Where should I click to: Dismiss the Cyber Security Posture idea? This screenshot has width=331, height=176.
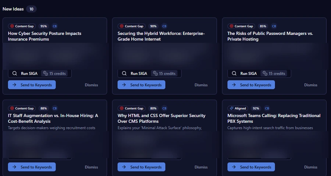92,85
